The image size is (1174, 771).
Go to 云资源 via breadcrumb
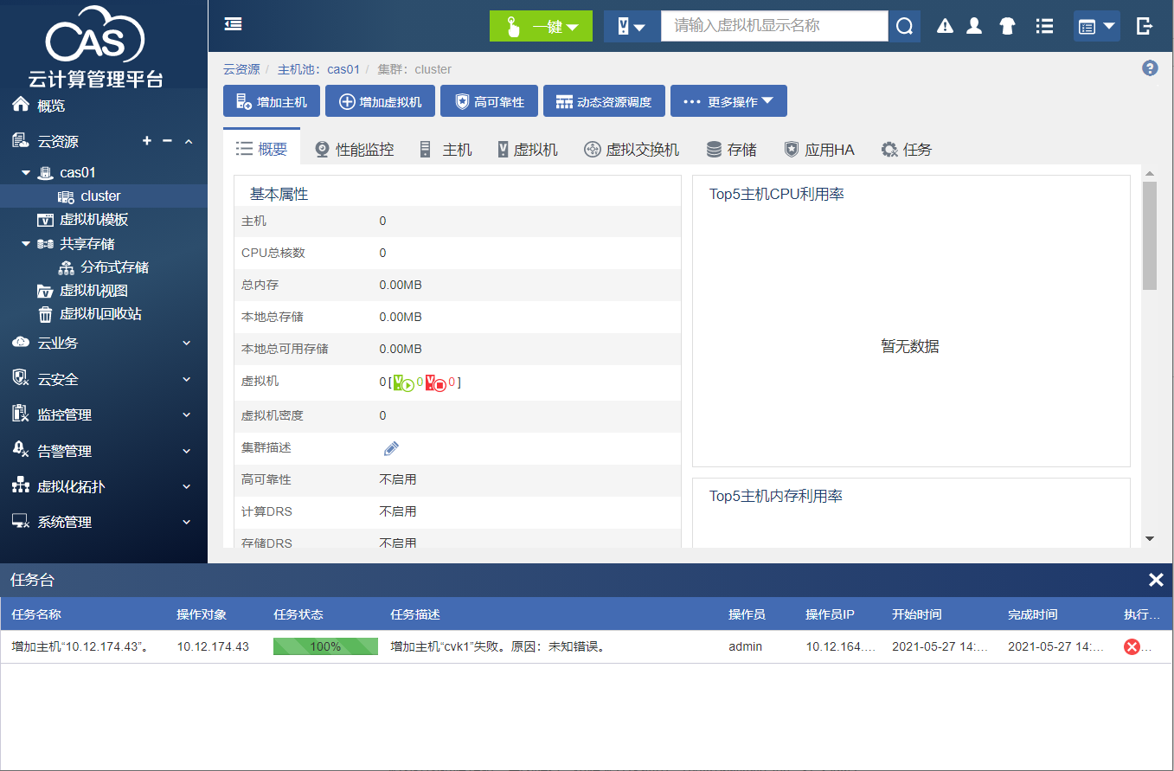click(x=241, y=69)
